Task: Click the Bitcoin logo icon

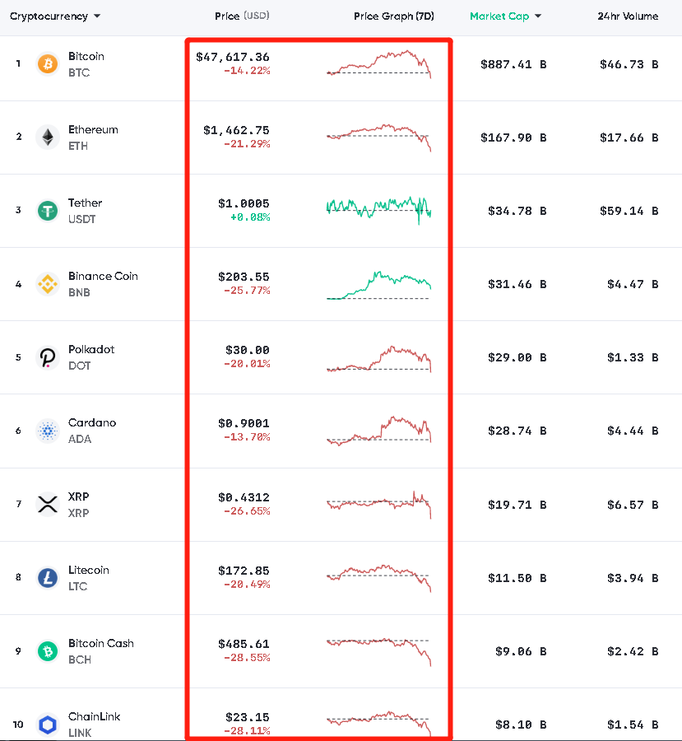Action: click(x=48, y=64)
